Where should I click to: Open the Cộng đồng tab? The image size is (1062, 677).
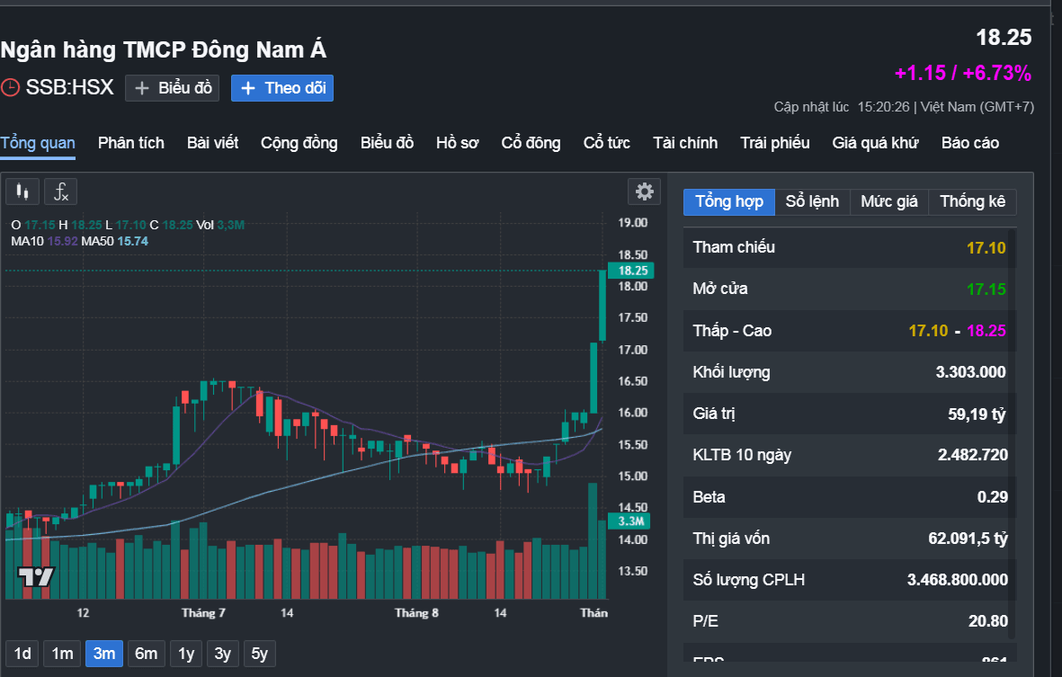click(299, 143)
